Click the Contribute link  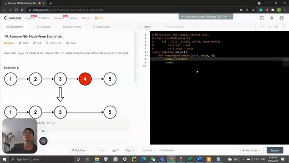point(167,150)
